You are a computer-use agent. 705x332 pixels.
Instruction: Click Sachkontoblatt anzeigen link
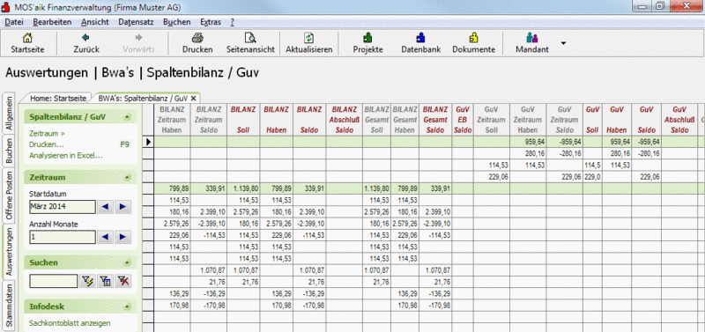pos(70,323)
